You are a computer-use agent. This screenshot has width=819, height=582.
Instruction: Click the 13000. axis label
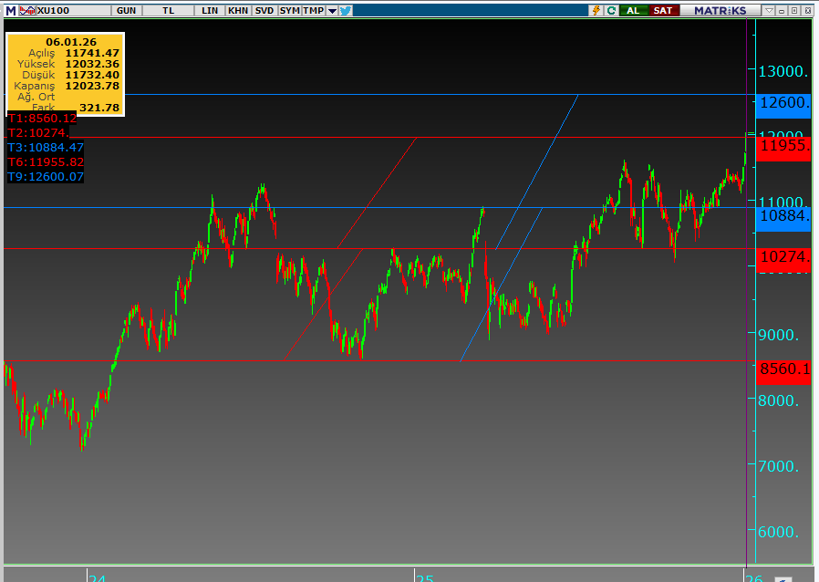[783, 71]
